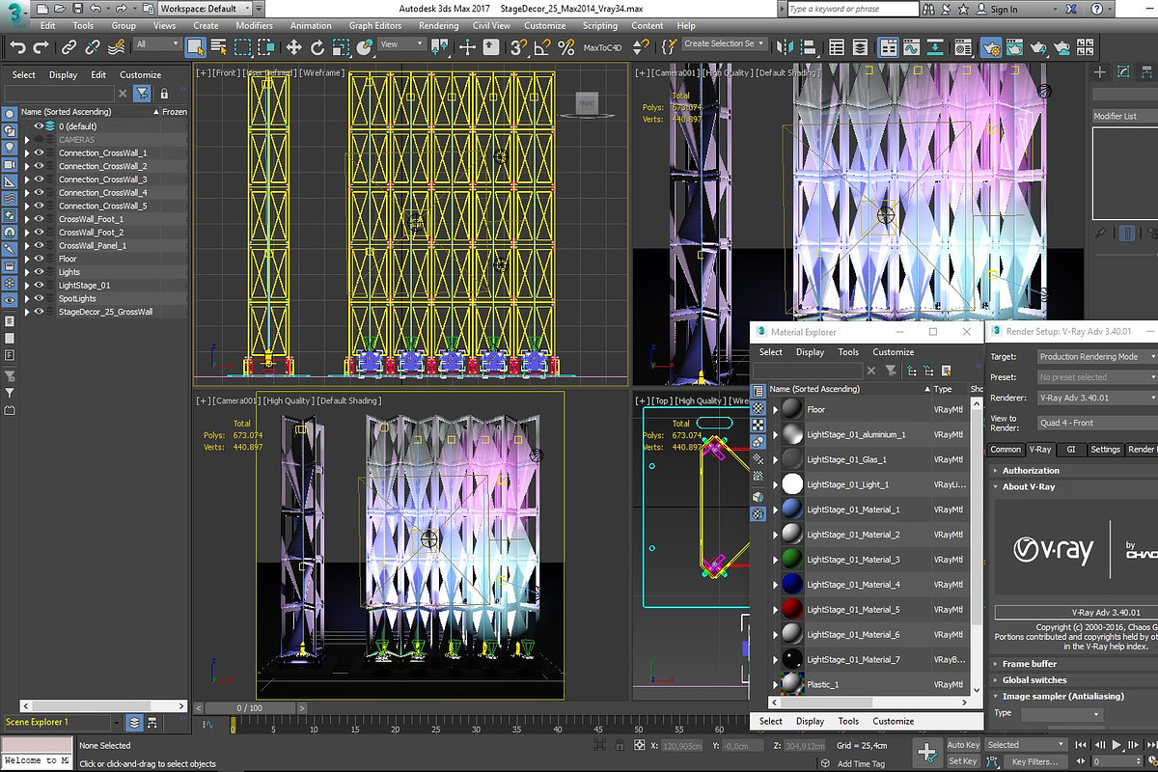This screenshot has width=1158, height=772.
Task: Click Rectangular Selection Region icon
Action: pos(243,46)
